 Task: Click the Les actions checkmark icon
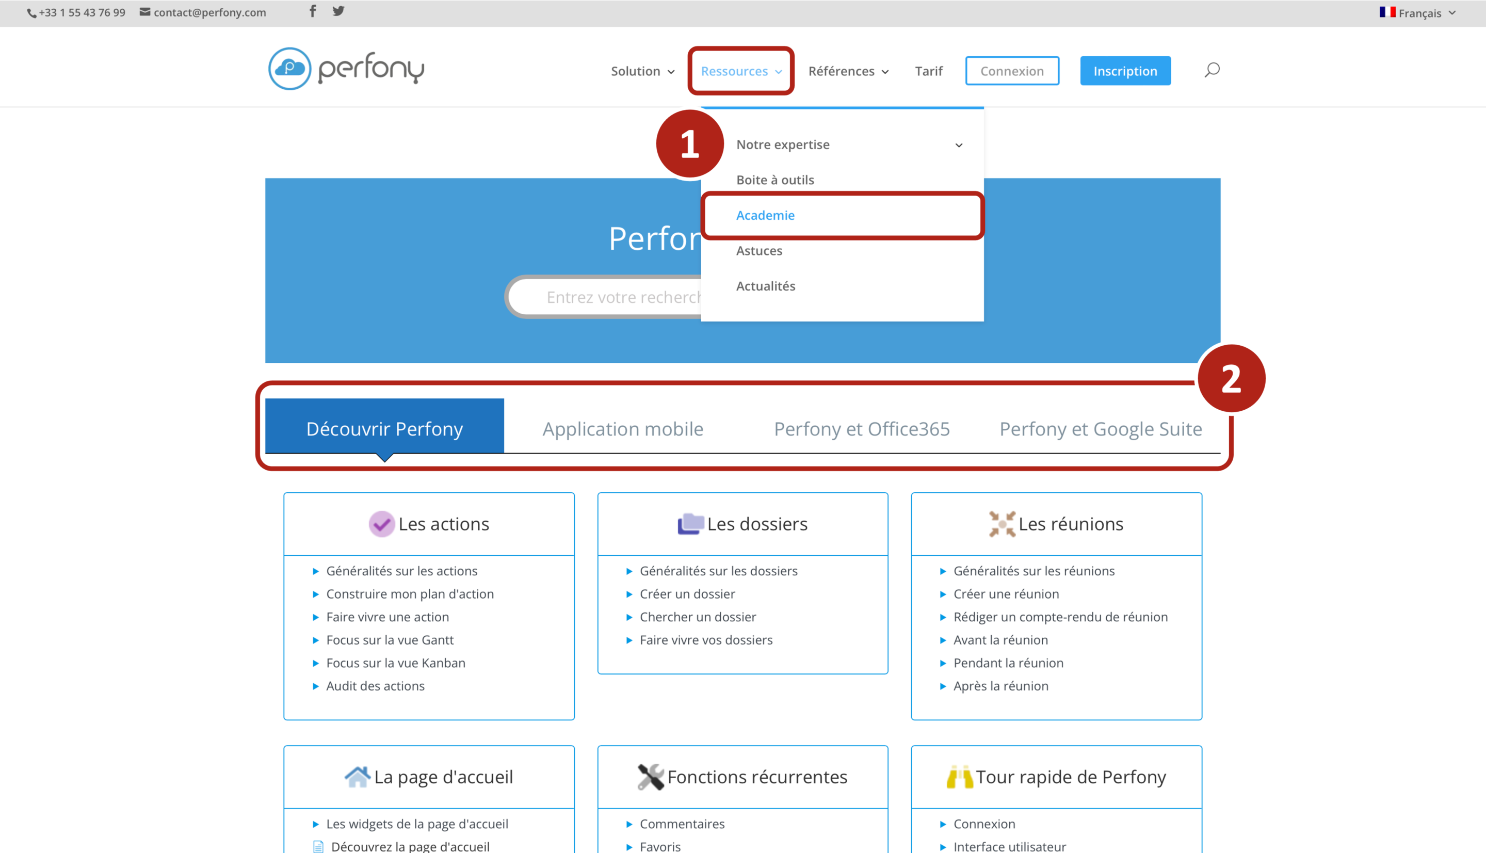[x=381, y=524]
